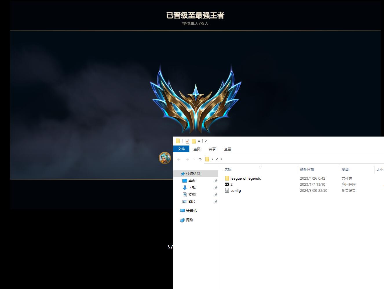This screenshot has height=289, width=384.
Task: Click the pin icon on the 下载 row
Action: coord(216,188)
